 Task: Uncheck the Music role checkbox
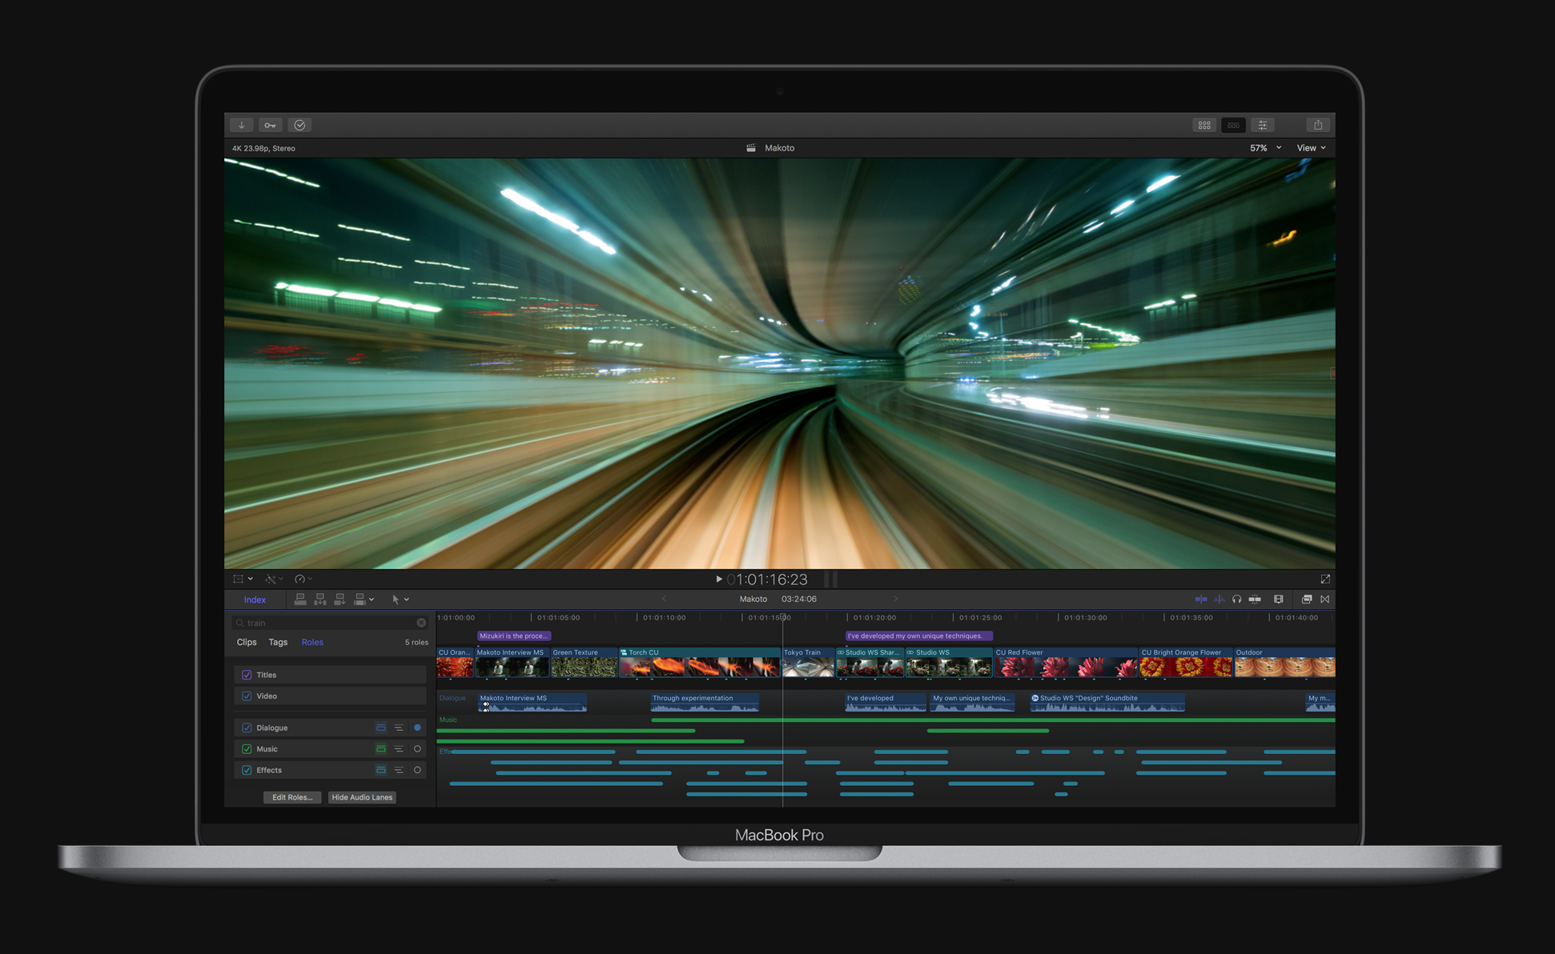(x=247, y=749)
